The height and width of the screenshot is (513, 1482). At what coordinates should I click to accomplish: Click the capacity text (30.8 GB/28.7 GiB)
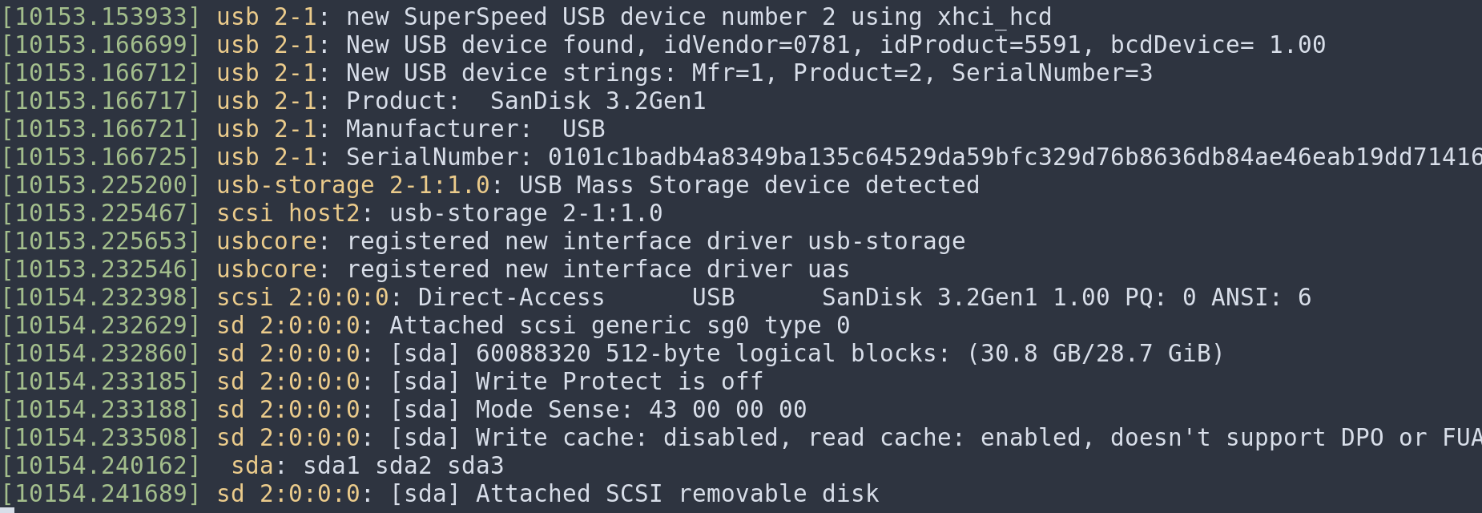click(1095, 353)
